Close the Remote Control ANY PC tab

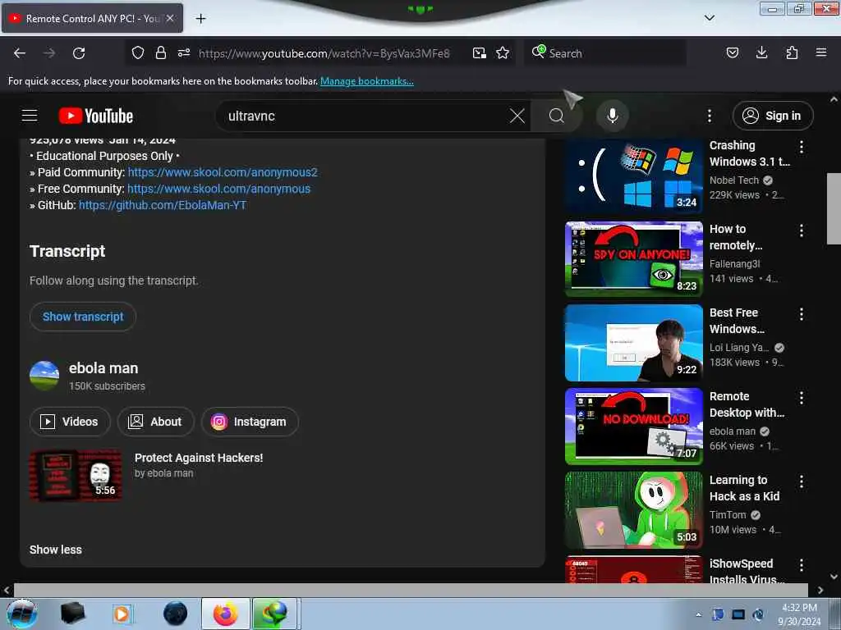point(170,18)
